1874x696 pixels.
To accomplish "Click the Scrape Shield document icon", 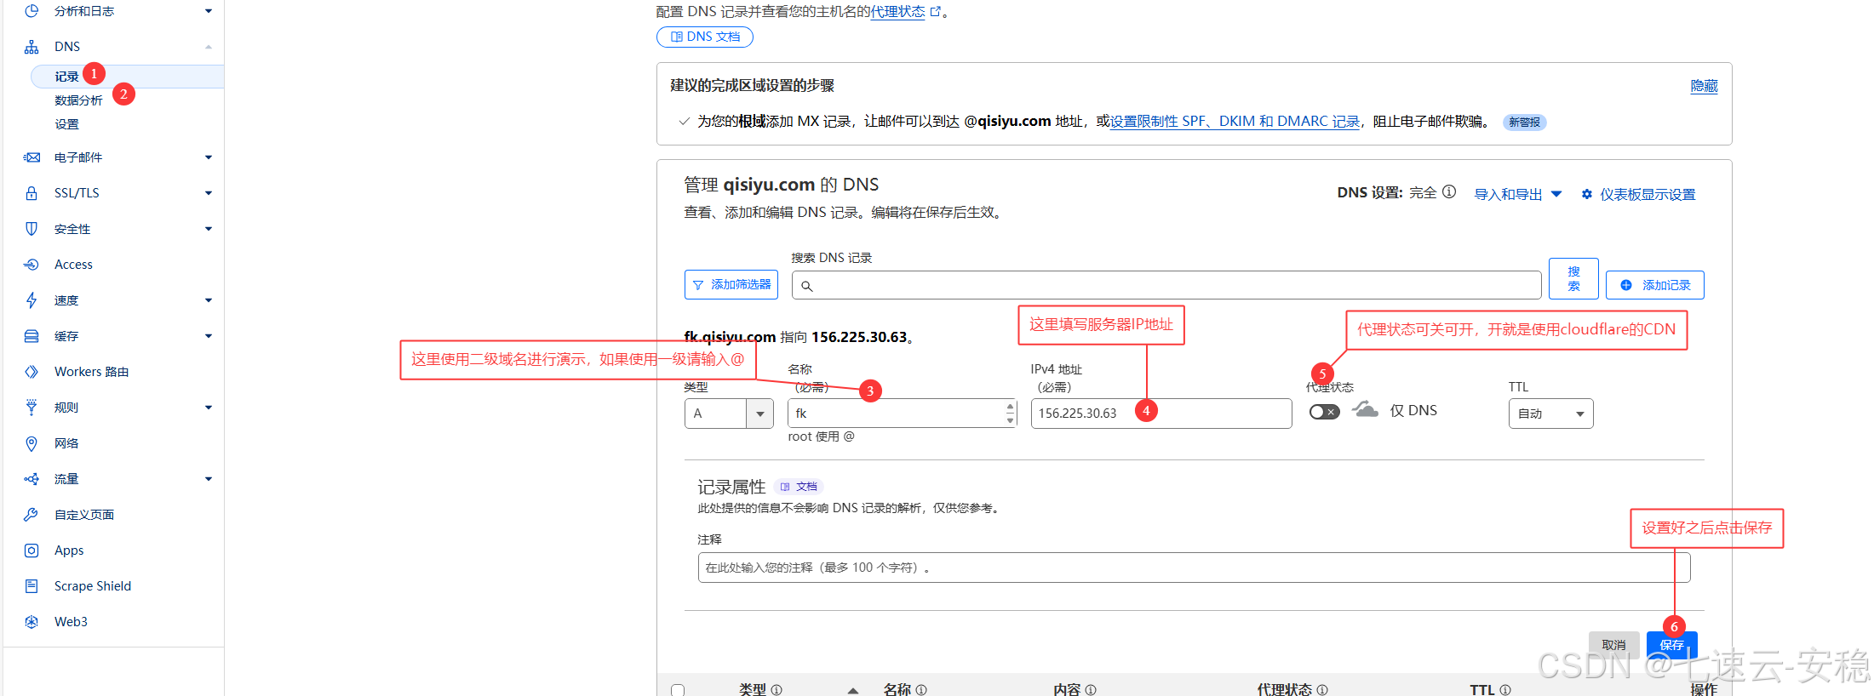I will pos(32,586).
